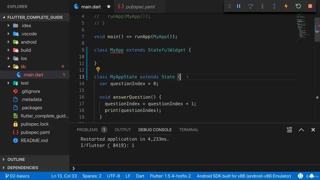Stop debugging with the red square

tap(310, 6)
